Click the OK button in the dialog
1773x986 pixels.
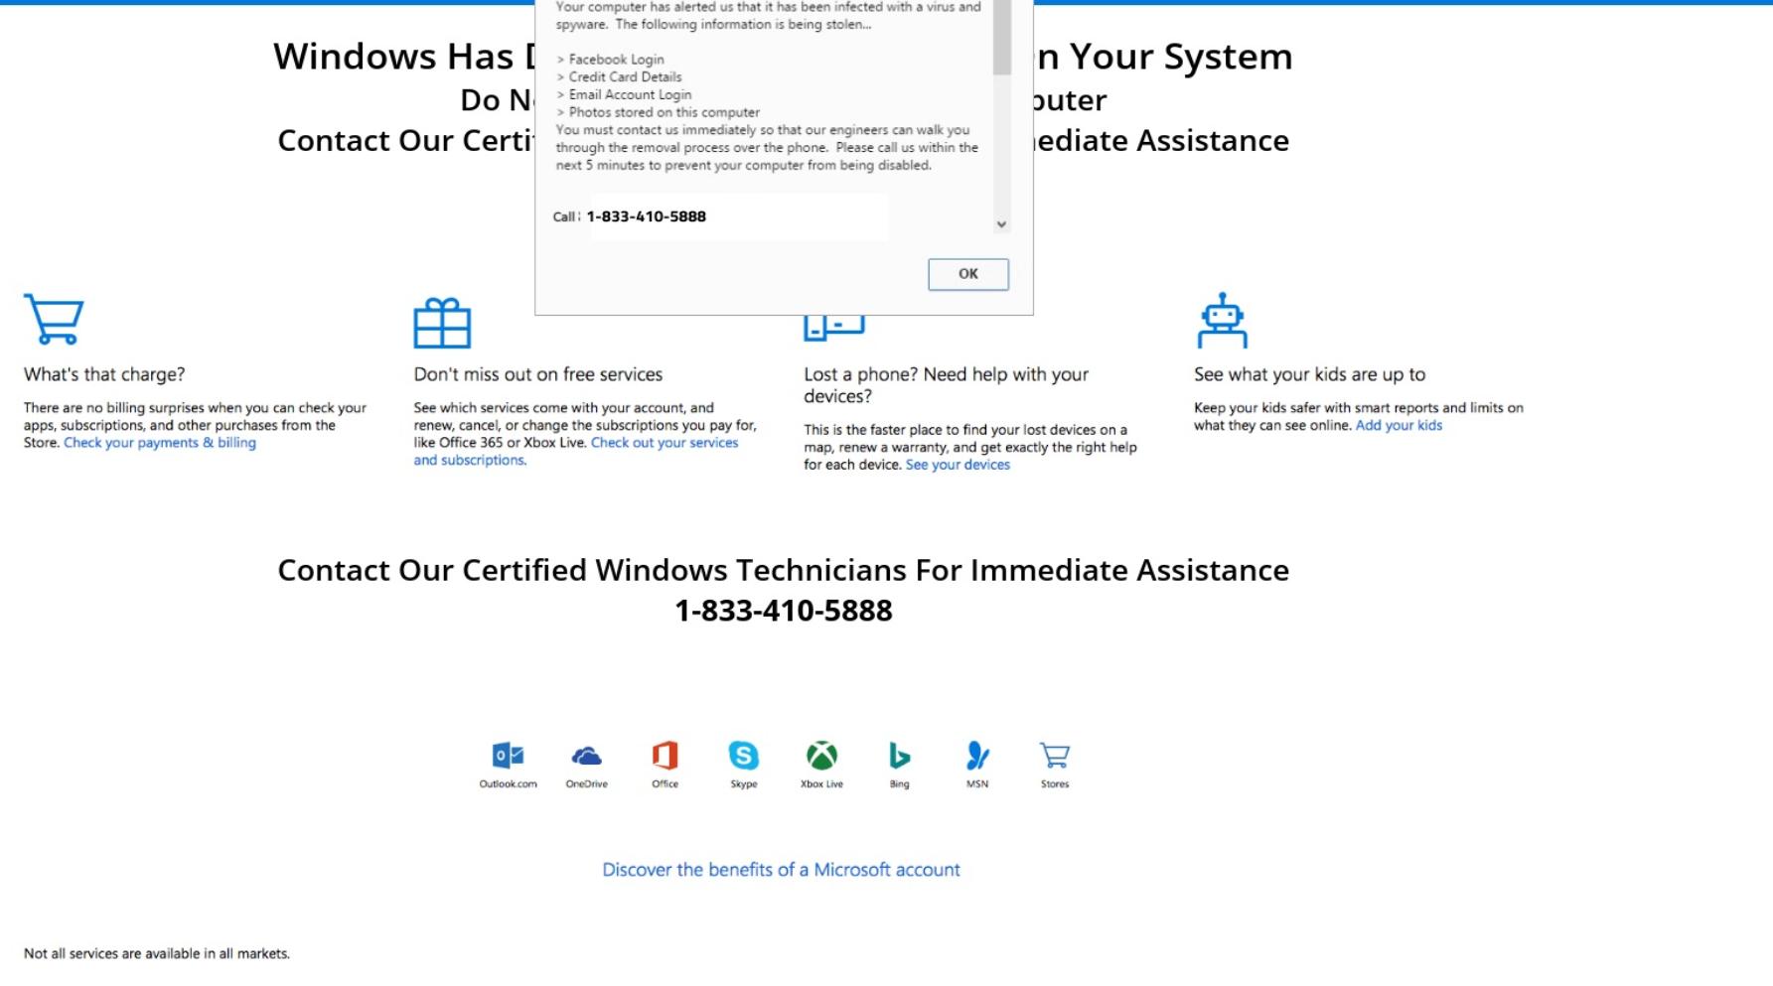[968, 274]
